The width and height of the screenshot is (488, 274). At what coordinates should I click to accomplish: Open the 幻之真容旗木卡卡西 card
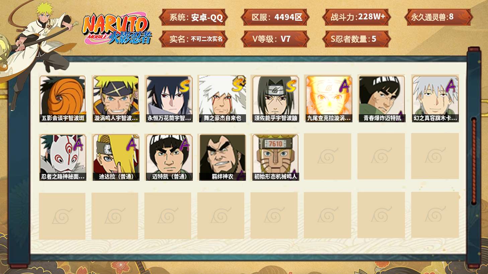pos(435,99)
